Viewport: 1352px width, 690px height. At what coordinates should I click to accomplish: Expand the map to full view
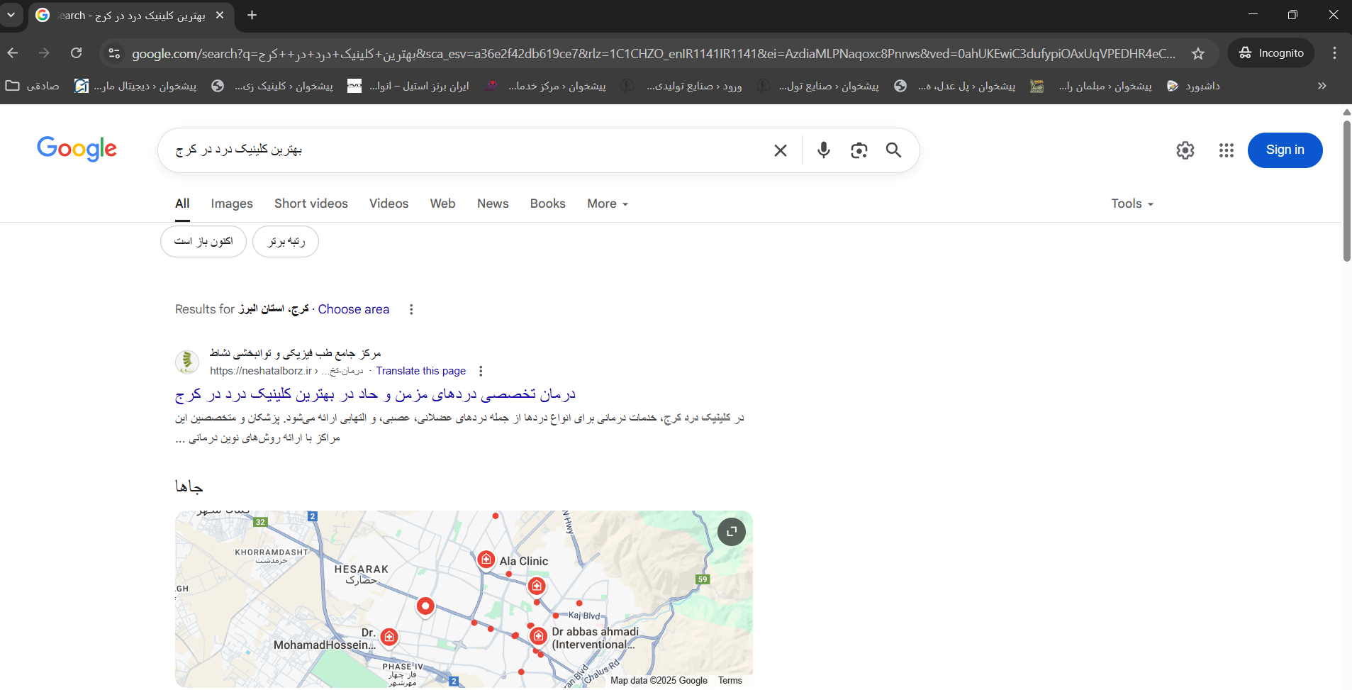click(731, 531)
